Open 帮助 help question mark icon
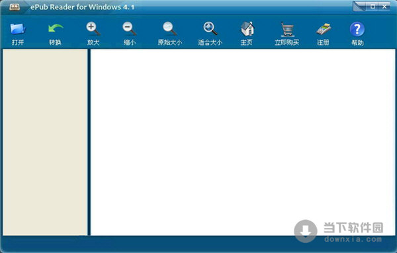 coord(357,29)
